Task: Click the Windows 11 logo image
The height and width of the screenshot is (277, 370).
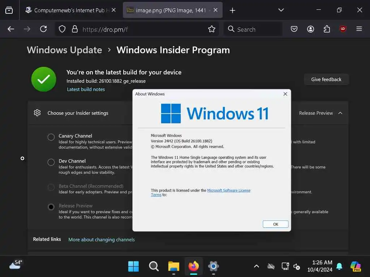Action: [x=215, y=113]
